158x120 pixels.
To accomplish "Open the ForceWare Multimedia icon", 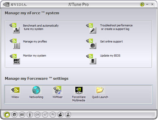I will coord(79,90).
